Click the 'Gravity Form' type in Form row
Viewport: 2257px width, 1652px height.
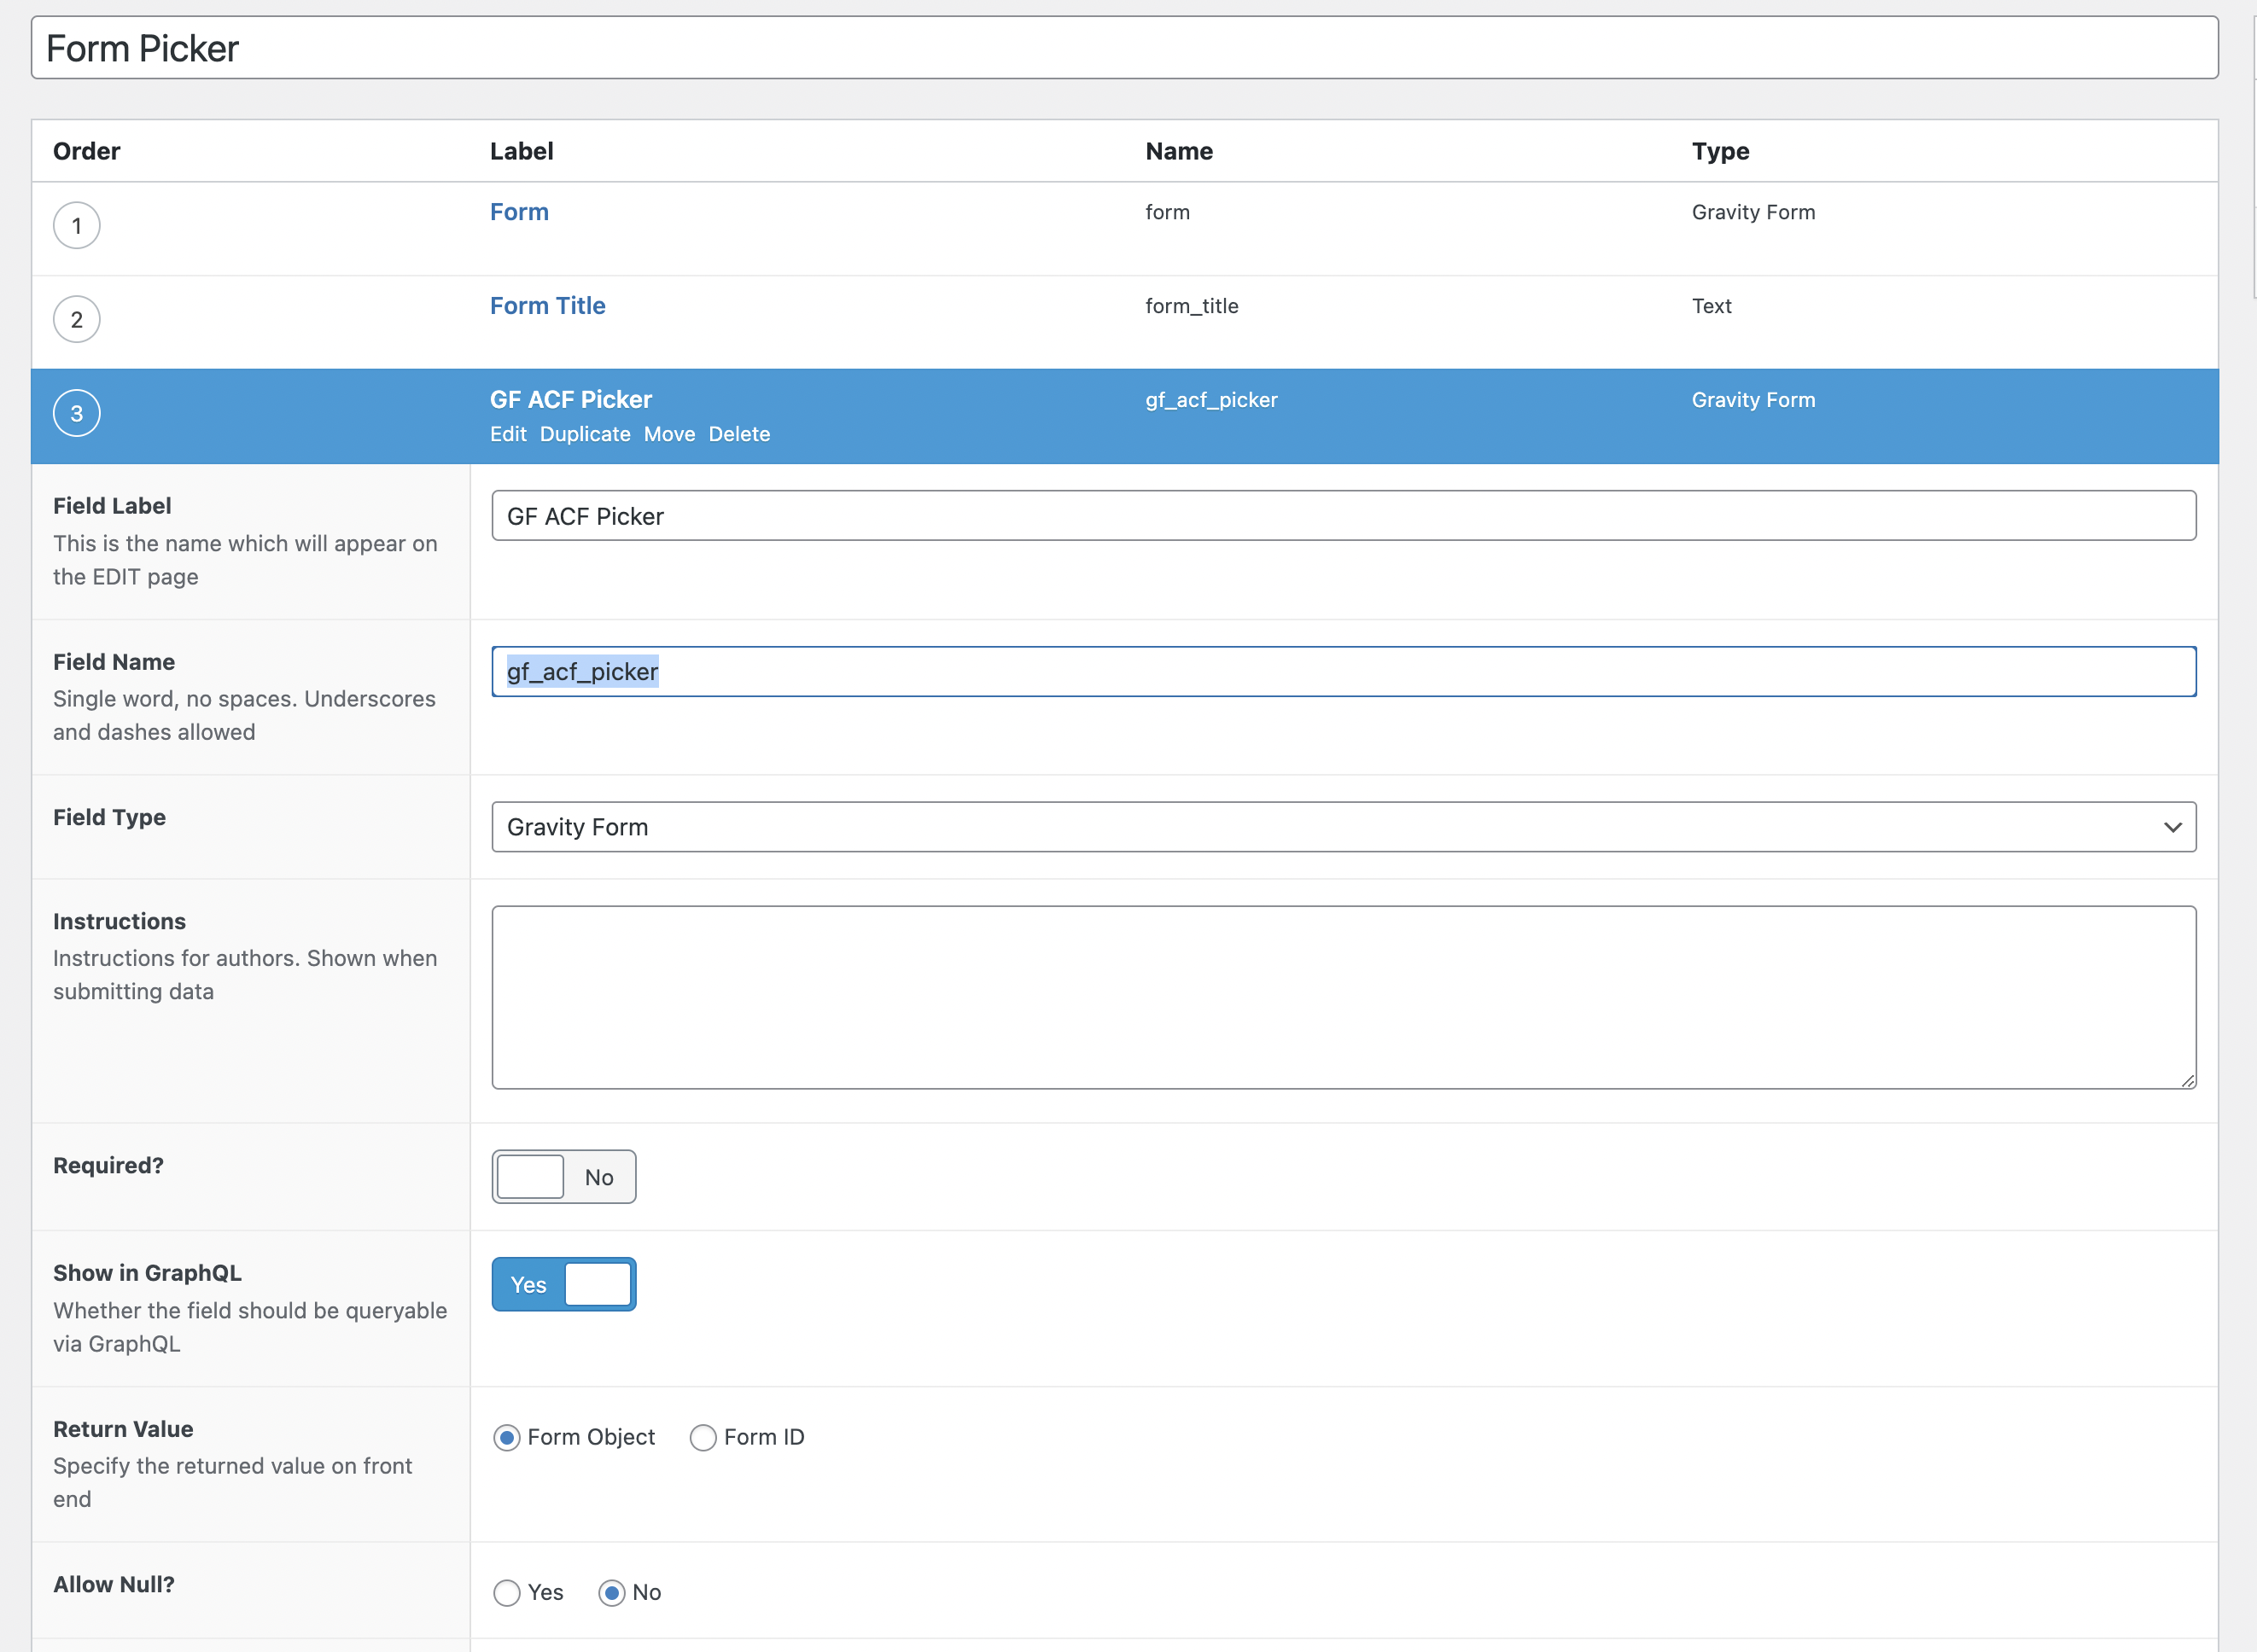pos(1753,212)
